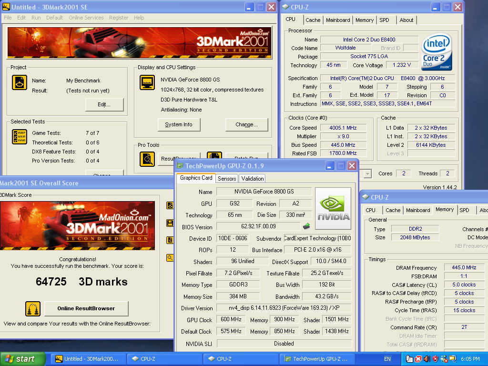Viewport: 488px width, 366px height.
Task: Click the Online ResultBrowser button
Action: coord(86,308)
